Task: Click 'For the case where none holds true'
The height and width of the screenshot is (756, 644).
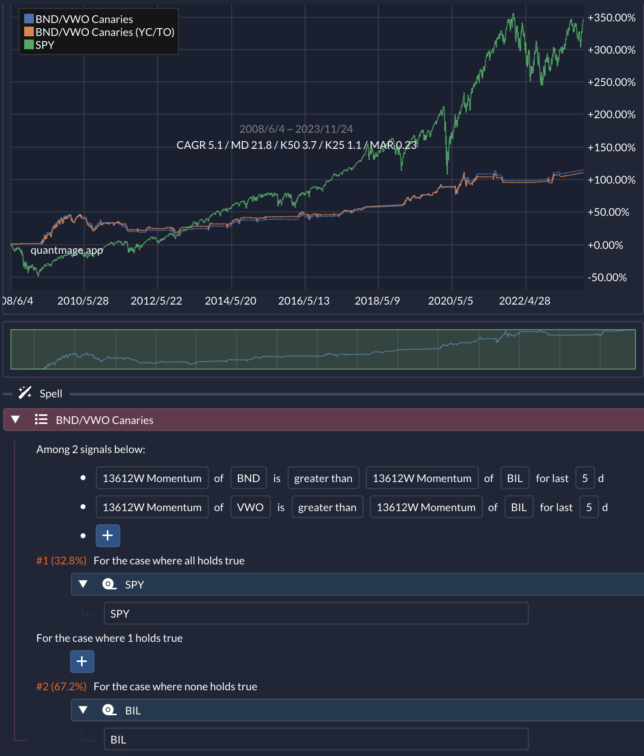Action: (175, 686)
